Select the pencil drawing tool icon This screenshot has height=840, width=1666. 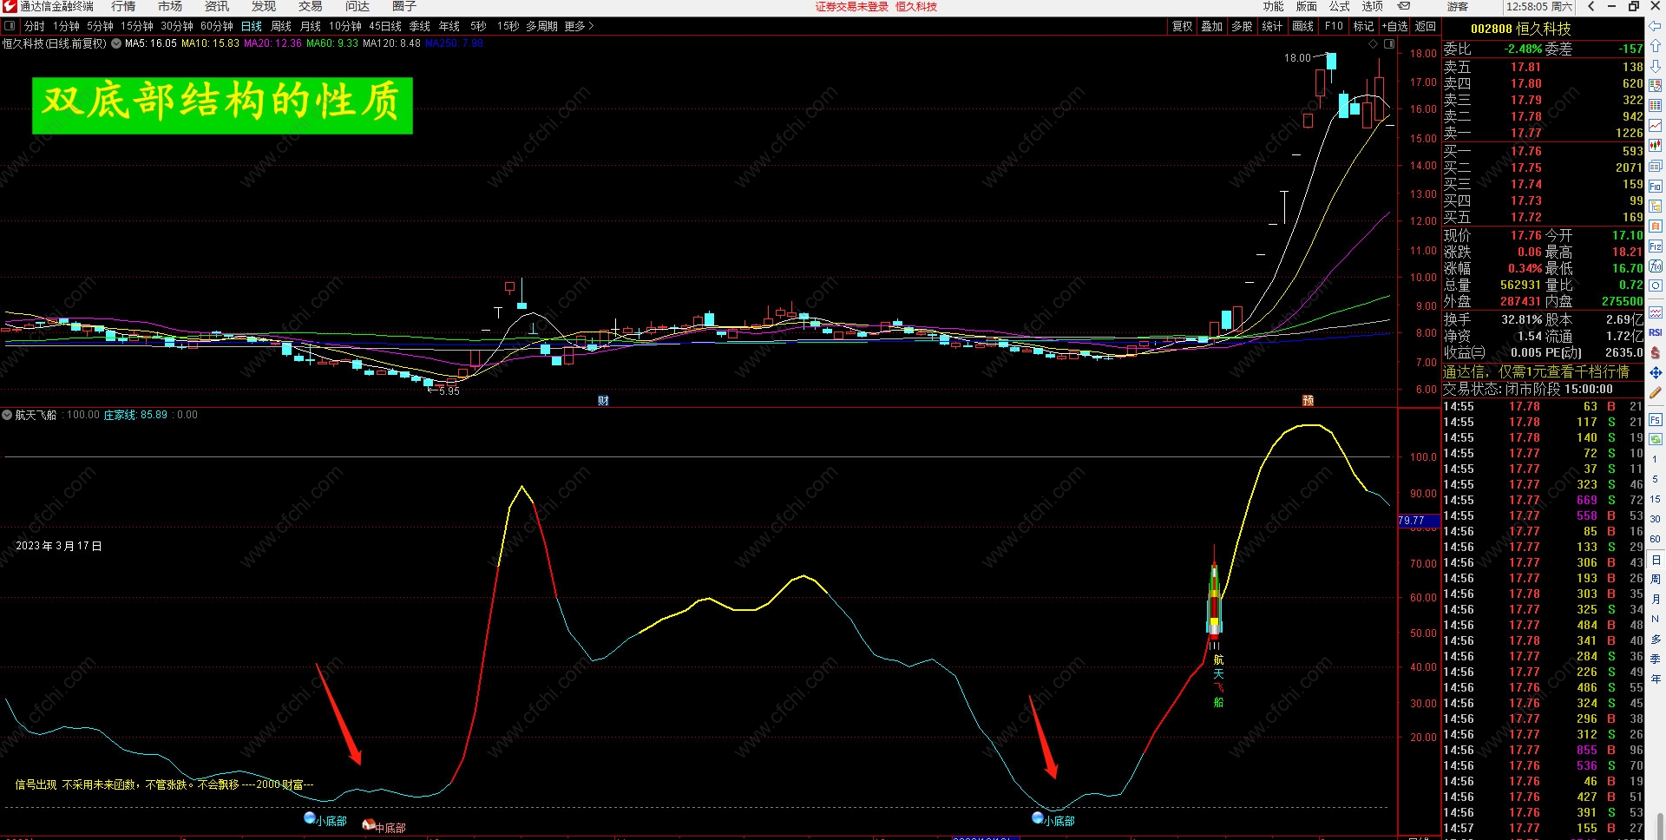[x=1656, y=392]
